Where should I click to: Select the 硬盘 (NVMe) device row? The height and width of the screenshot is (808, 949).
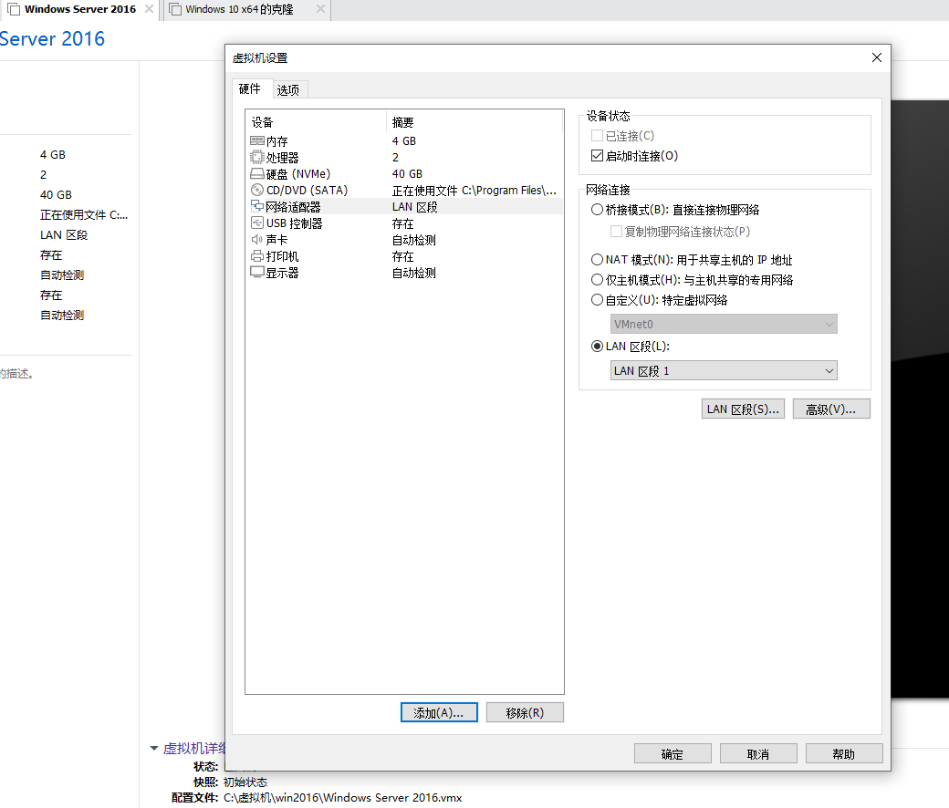pyautogui.click(x=404, y=174)
